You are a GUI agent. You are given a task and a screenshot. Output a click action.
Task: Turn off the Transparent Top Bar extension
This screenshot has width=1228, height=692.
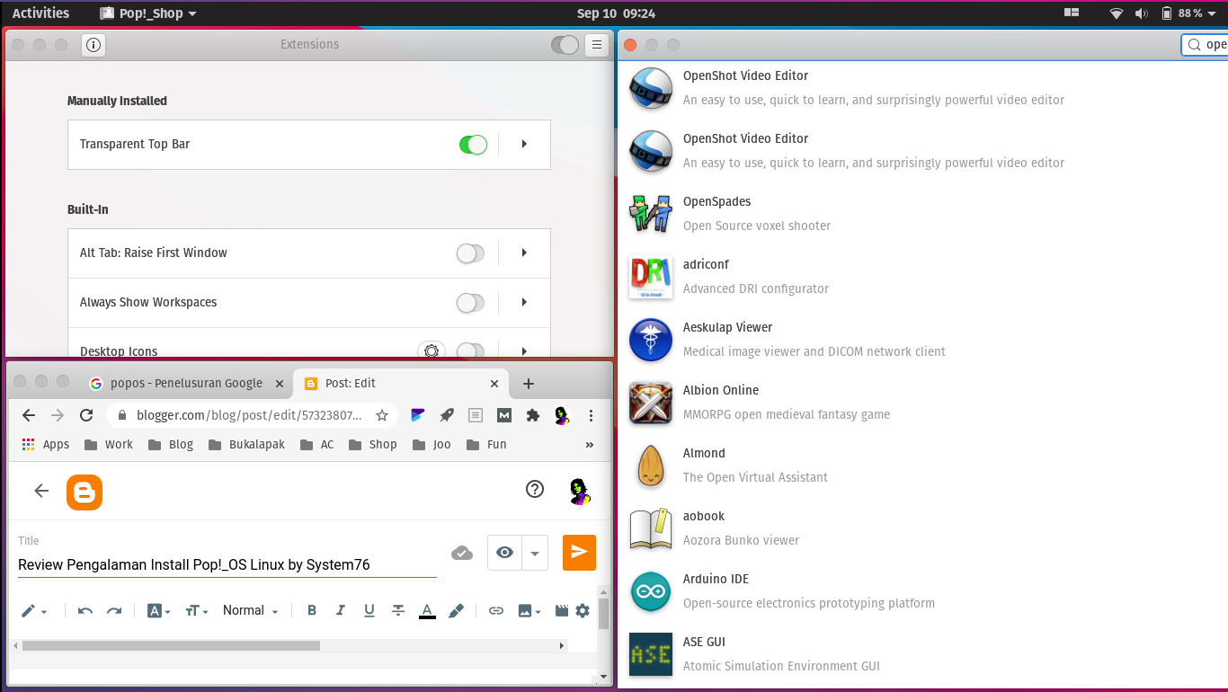click(x=473, y=144)
